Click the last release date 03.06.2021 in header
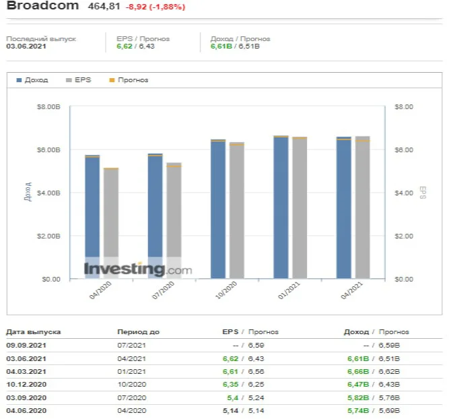This screenshot has width=449, height=419. pyautogui.click(x=26, y=46)
